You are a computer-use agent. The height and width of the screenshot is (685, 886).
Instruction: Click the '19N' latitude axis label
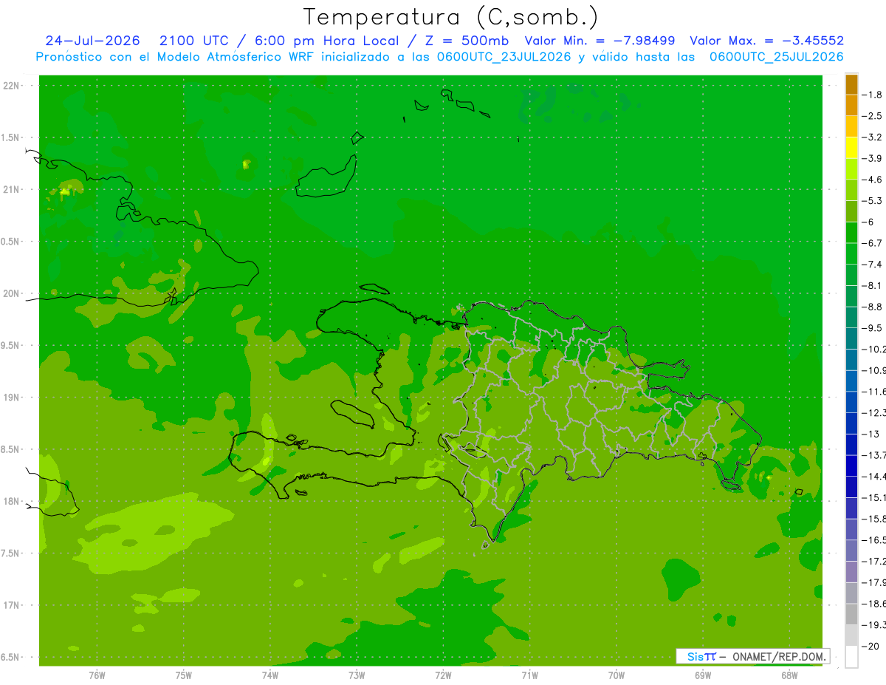[12, 397]
